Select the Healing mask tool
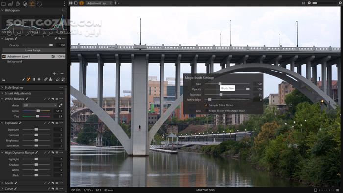 click(46, 79)
